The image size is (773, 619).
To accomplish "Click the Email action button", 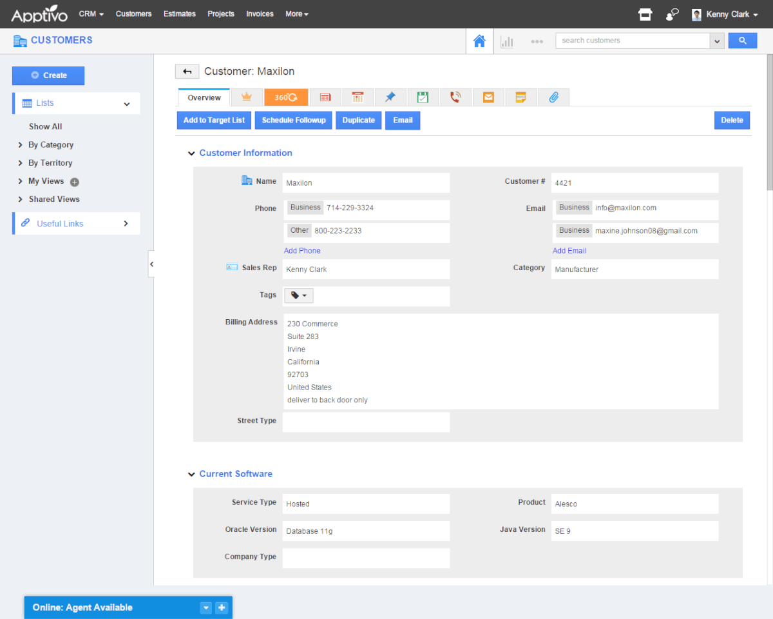I will (x=403, y=121).
